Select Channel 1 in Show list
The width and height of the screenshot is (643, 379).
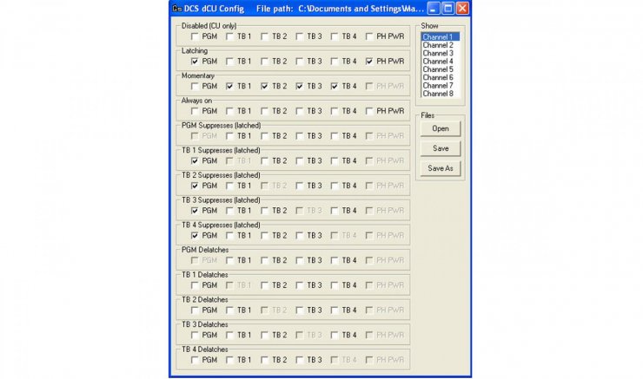(438, 37)
